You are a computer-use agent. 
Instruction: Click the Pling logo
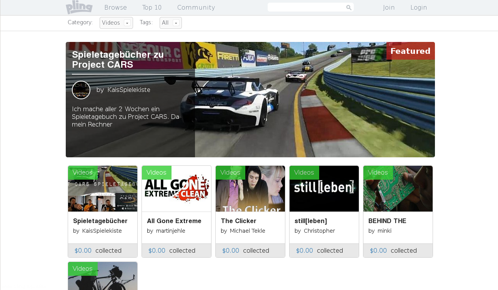[x=79, y=7]
